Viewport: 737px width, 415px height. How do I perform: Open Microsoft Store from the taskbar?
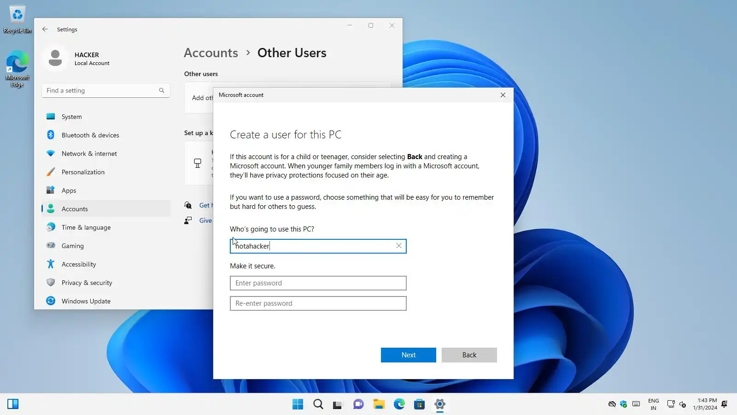[x=420, y=404]
